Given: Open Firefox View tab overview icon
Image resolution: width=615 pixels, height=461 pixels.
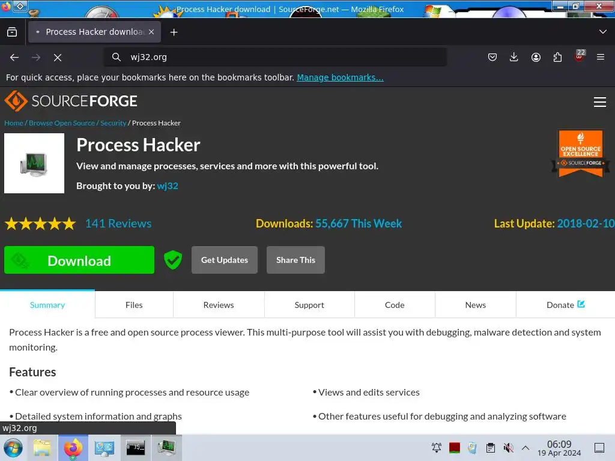Looking at the screenshot, I should (12, 32).
